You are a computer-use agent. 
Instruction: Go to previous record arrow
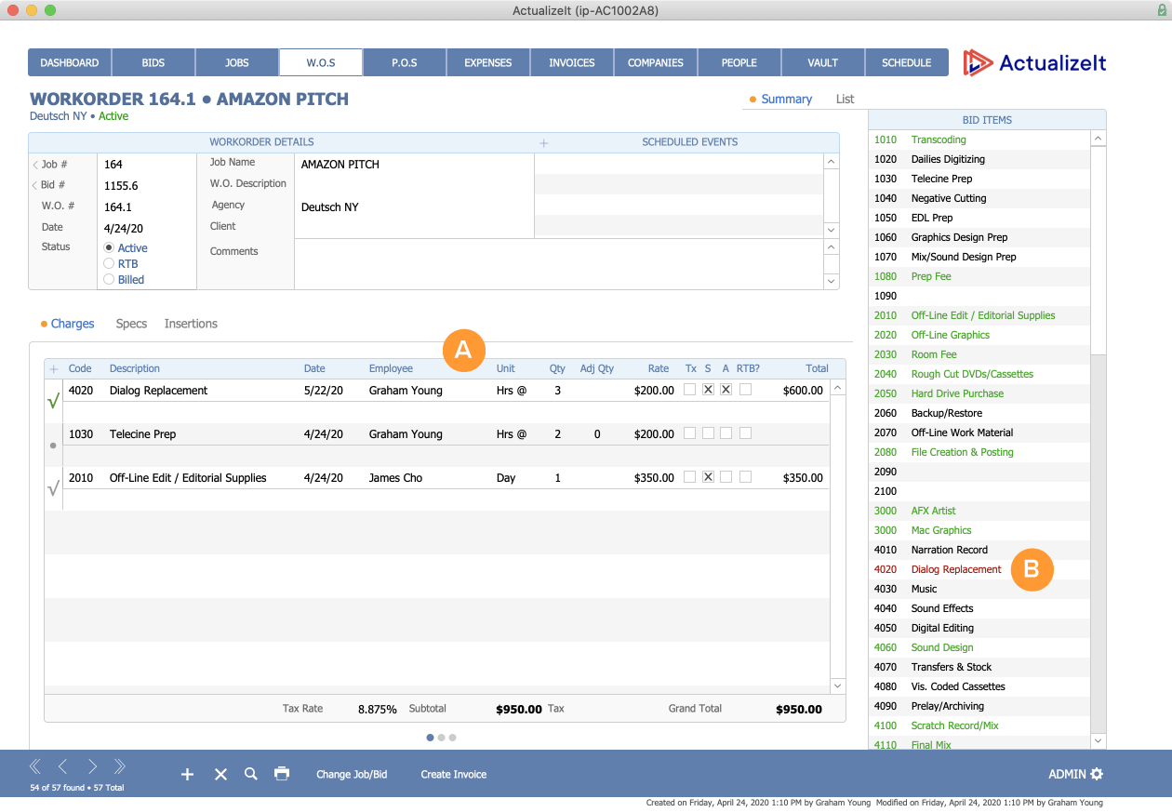click(x=62, y=767)
